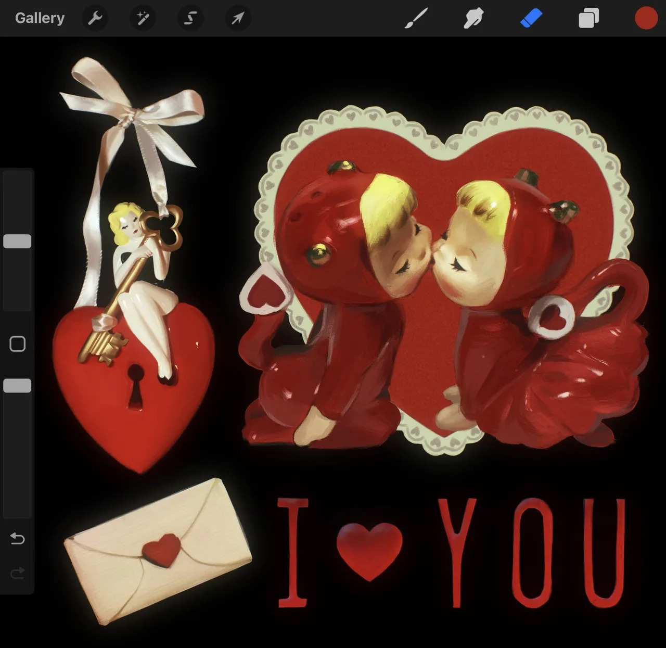Screen dimensions: 666x648
Task: Redo with the dimmed forward arrow
Action: 17,573
